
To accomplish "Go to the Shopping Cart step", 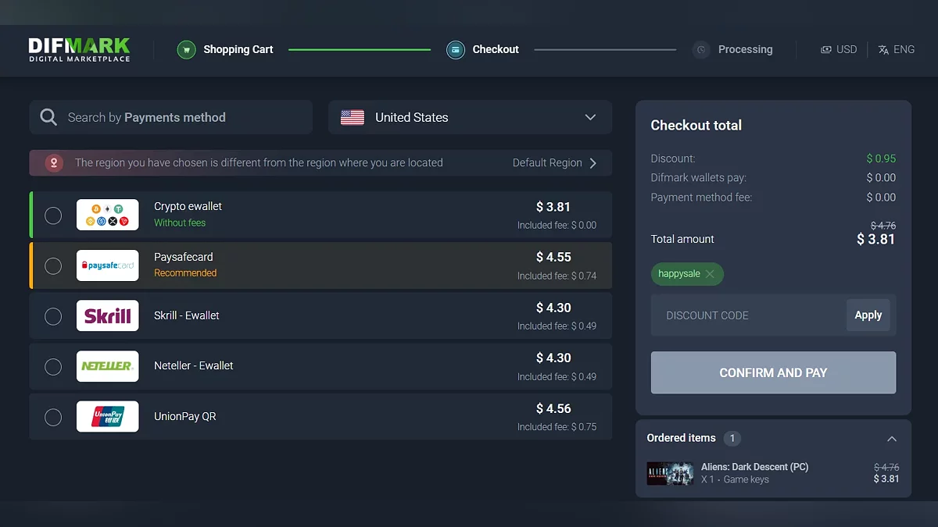I will click(238, 50).
